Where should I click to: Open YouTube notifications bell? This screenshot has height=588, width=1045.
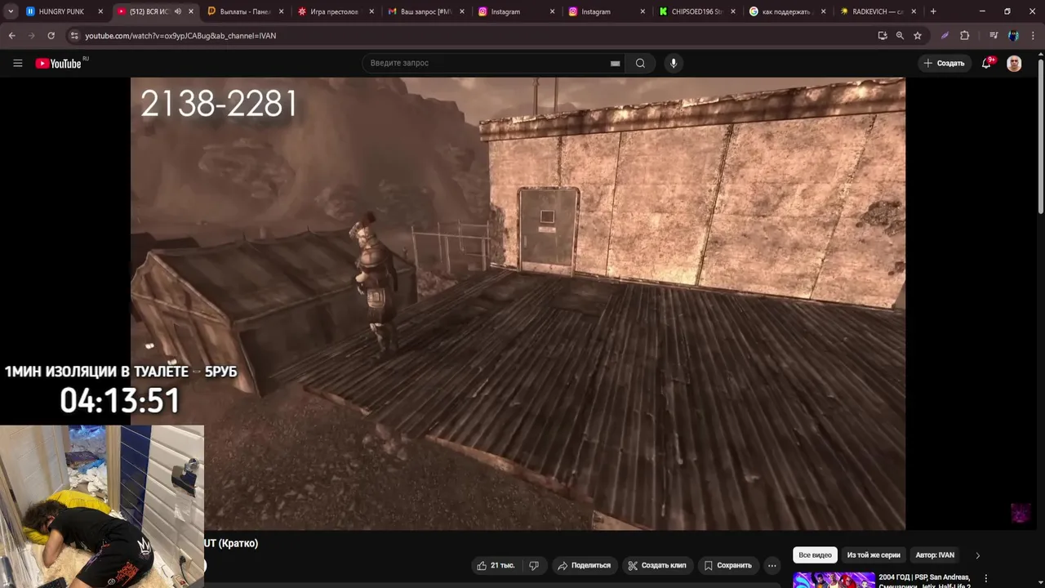(987, 63)
